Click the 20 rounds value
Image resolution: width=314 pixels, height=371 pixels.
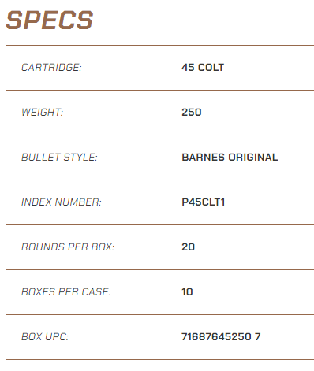tap(188, 247)
